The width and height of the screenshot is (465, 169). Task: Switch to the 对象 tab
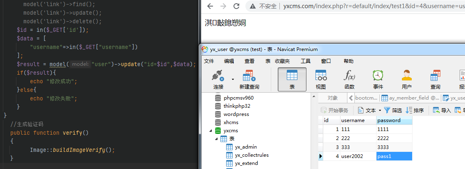tap(332, 98)
